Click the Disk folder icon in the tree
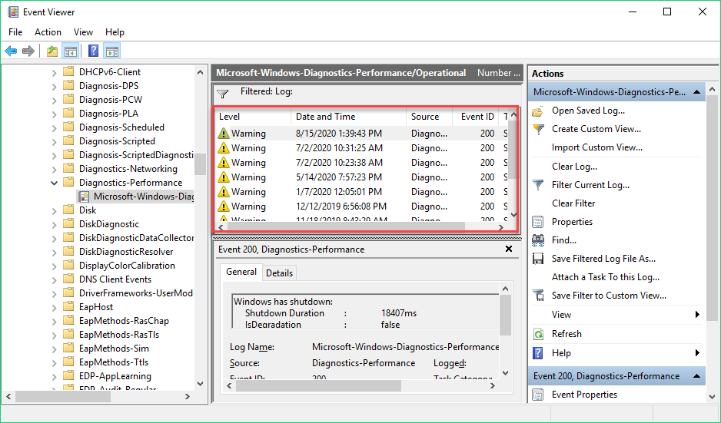The image size is (721, 423). tap(68, 210)
